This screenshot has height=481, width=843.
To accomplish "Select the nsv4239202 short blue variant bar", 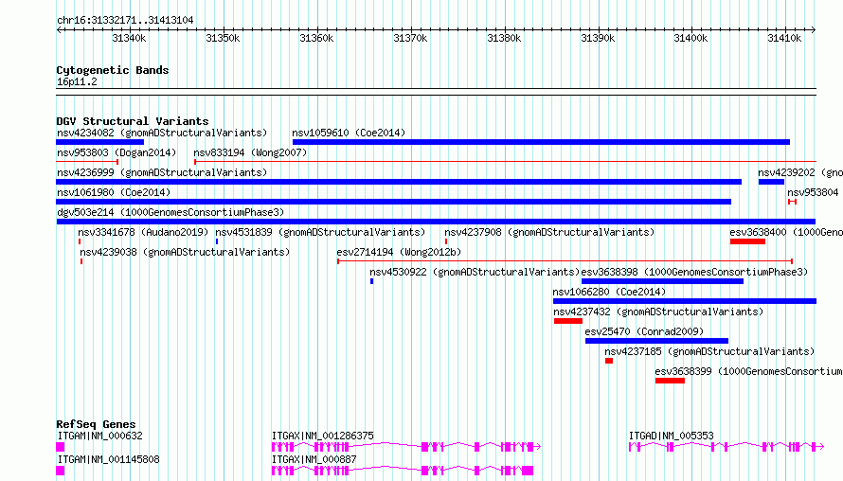I will click(x=772, y=182).
